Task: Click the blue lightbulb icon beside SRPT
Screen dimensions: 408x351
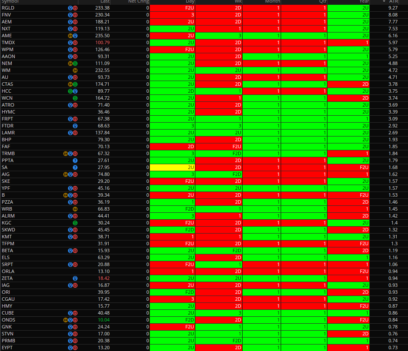Action: point(70,265)
